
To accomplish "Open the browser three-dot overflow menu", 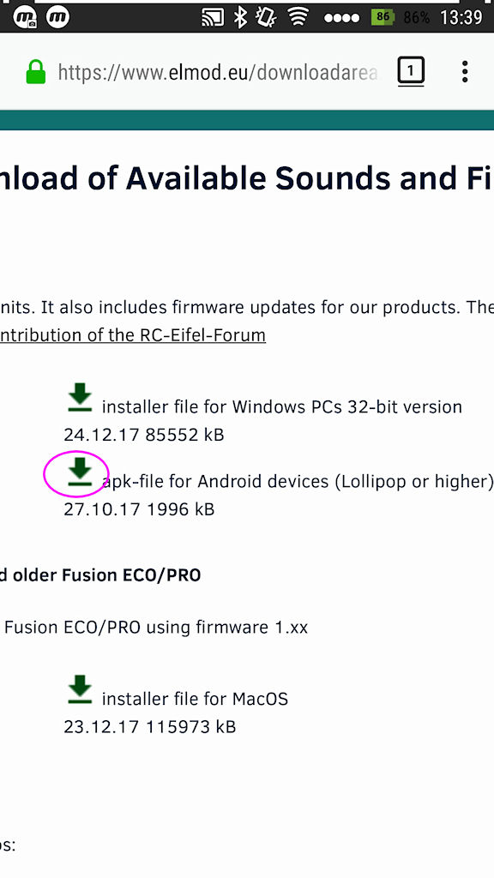I will (x=464, y=72).
